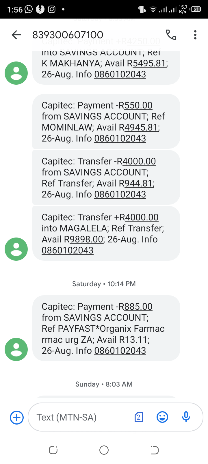Tap the back arrow
208x464 pixels.
[x=16, y=35]
